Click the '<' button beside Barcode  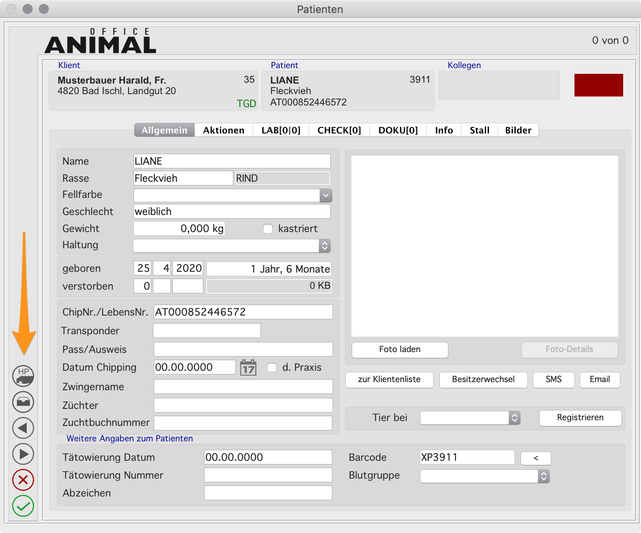(536, 458)
